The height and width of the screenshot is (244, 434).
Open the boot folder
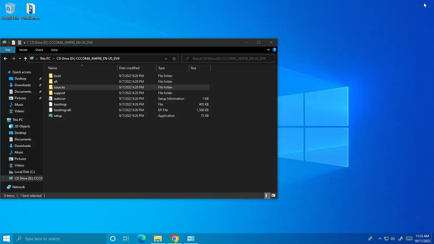(57, 76)
